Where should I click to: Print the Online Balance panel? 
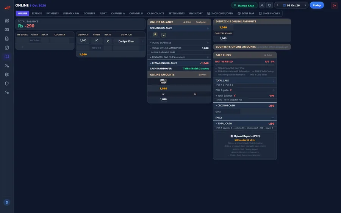pyautogui.click(x=187, y=22)
